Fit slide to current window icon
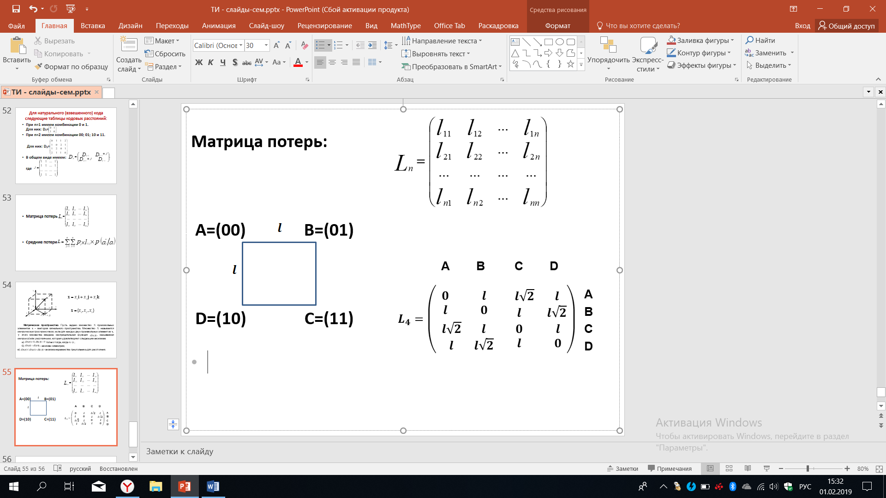Viewport: 886px width, 498px height. point(879,468)
